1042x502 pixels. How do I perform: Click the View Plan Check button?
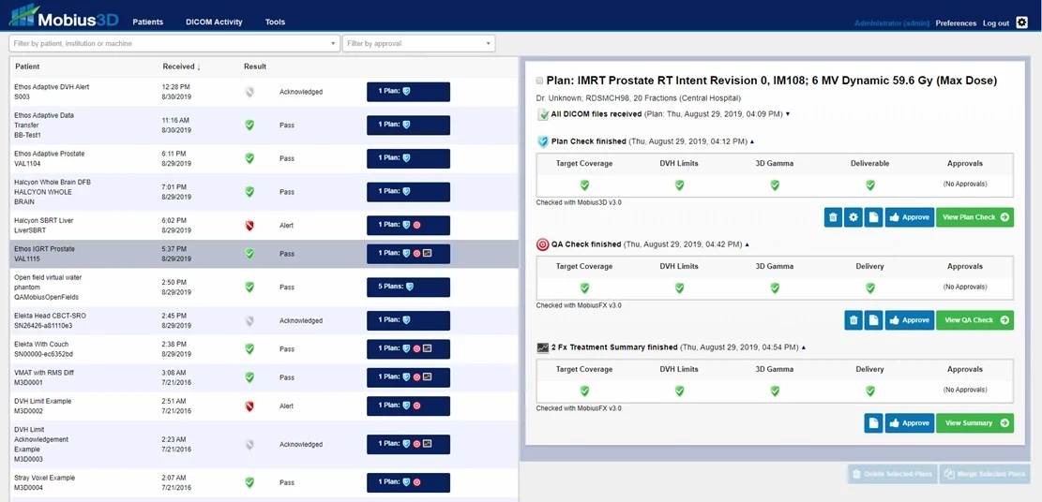[974, 217]
